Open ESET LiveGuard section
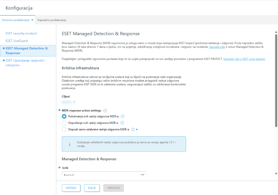278x195 pixels. 17,41
